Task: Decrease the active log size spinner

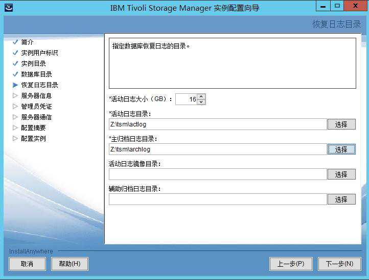Action: point(201,101)
